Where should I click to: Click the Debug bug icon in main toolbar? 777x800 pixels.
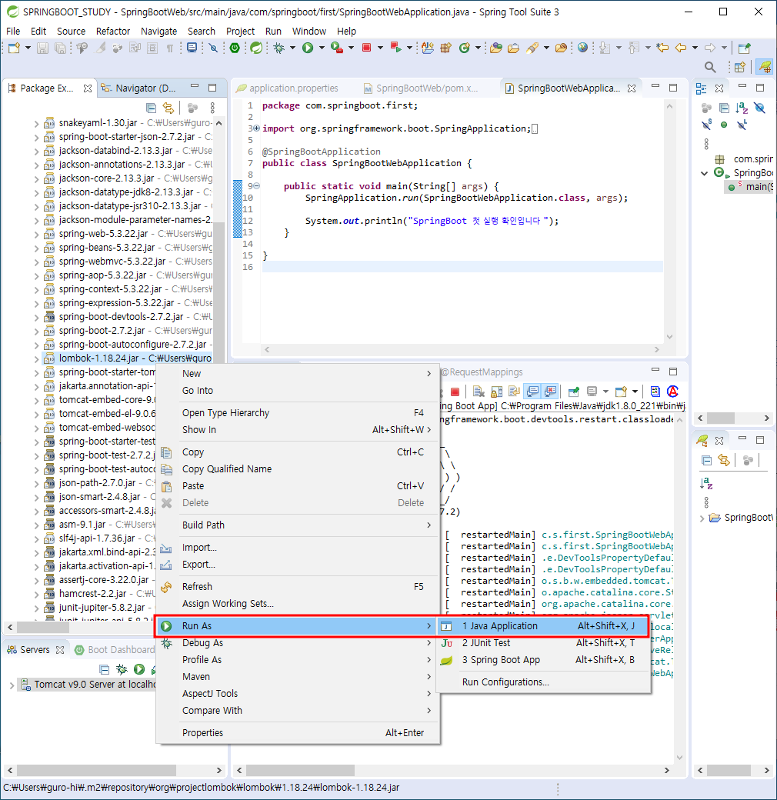coord(278,48)
